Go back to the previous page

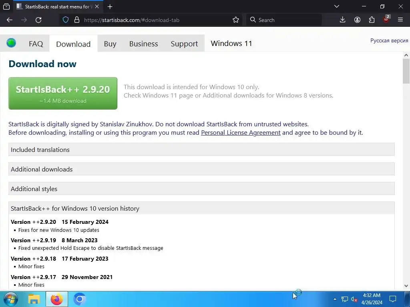10,20
